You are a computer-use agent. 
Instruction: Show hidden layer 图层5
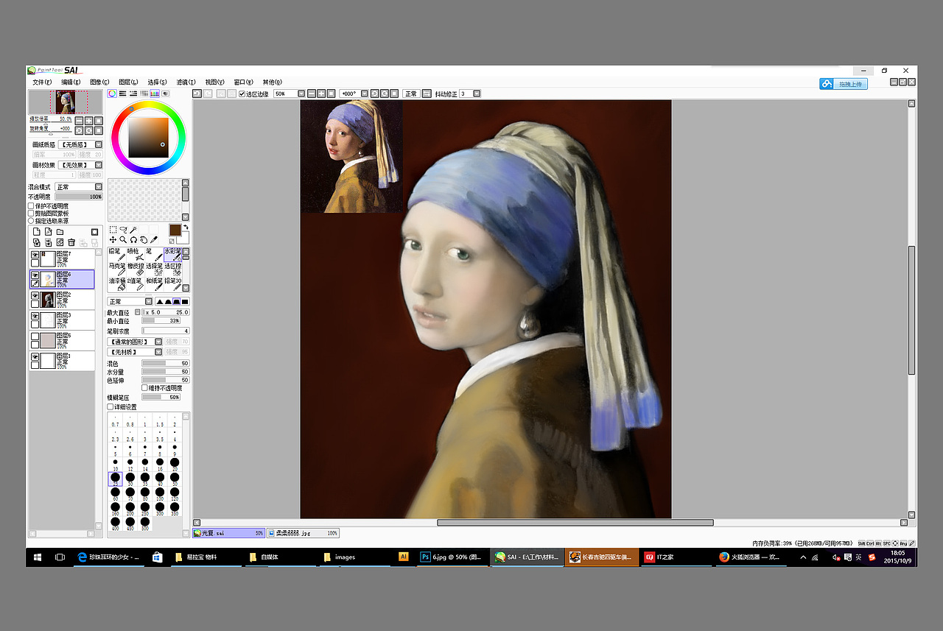point(35,337)
